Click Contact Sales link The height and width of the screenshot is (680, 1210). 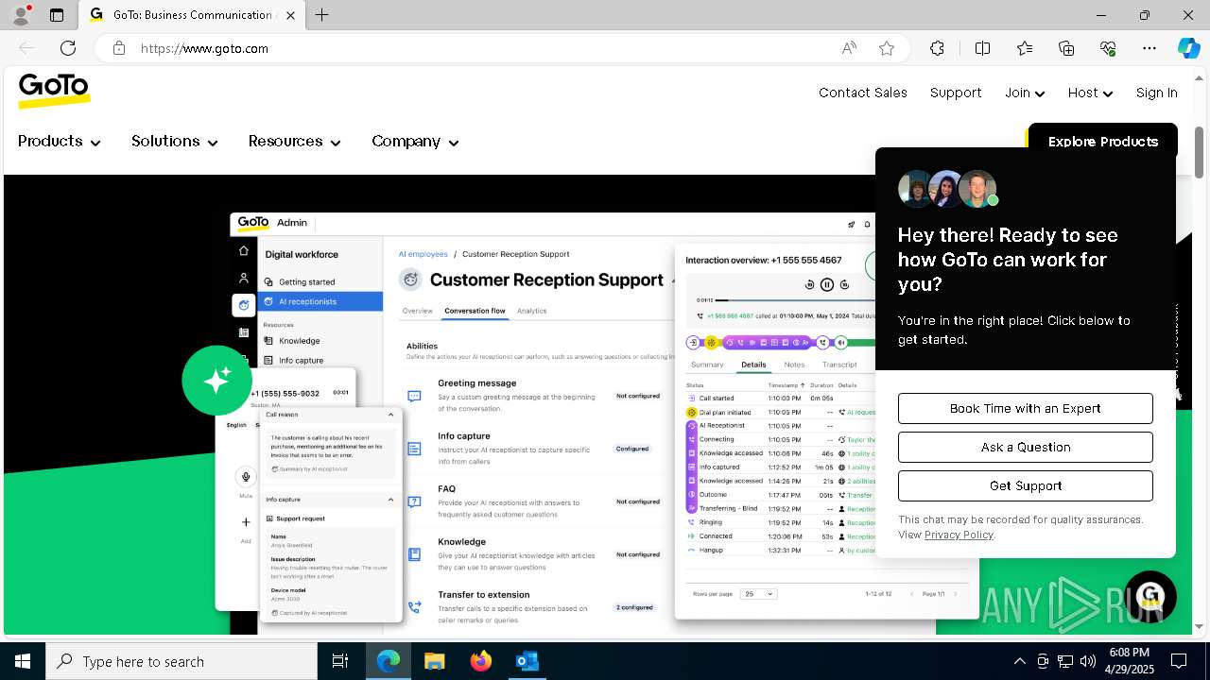(x=863, y=93)
